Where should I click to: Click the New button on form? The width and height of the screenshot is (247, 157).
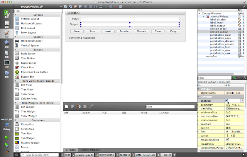(x=77, y=31)
